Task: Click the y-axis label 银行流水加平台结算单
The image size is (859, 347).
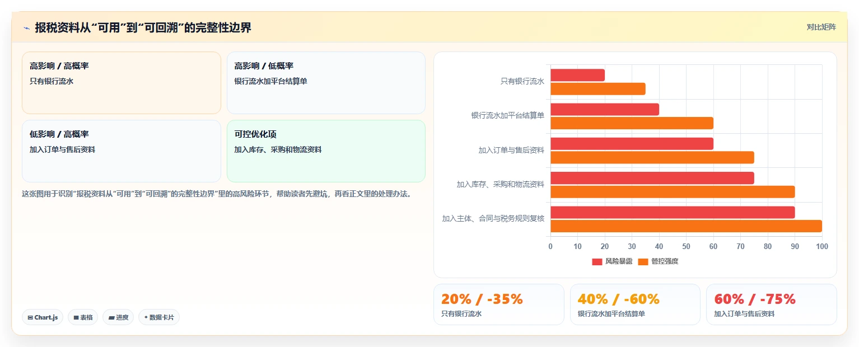Action: [x=507, y=116]
